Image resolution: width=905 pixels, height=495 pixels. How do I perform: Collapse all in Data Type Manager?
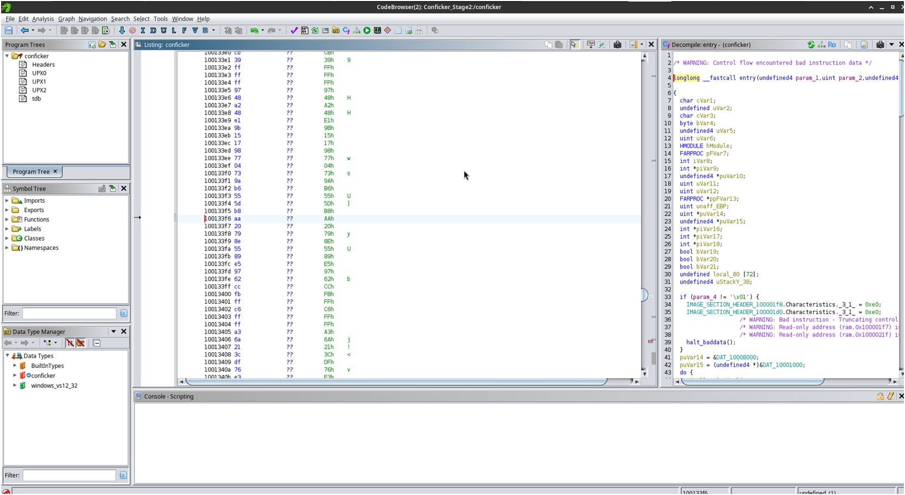click(x=96, y=343)
